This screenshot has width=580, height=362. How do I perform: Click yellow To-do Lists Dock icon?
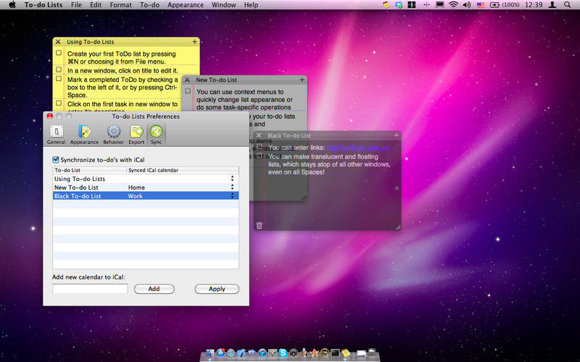346,353
